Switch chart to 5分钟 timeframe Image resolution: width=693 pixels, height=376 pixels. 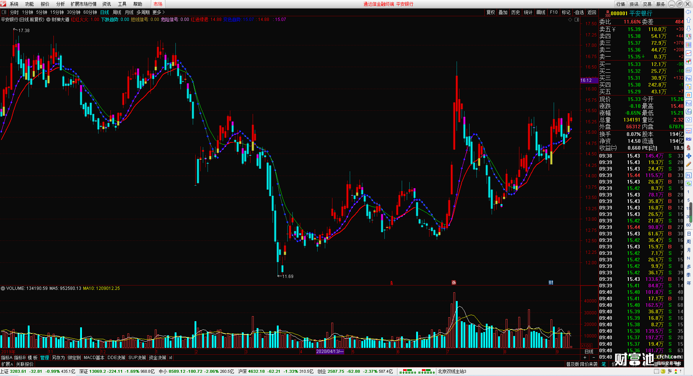coord(42,12)
